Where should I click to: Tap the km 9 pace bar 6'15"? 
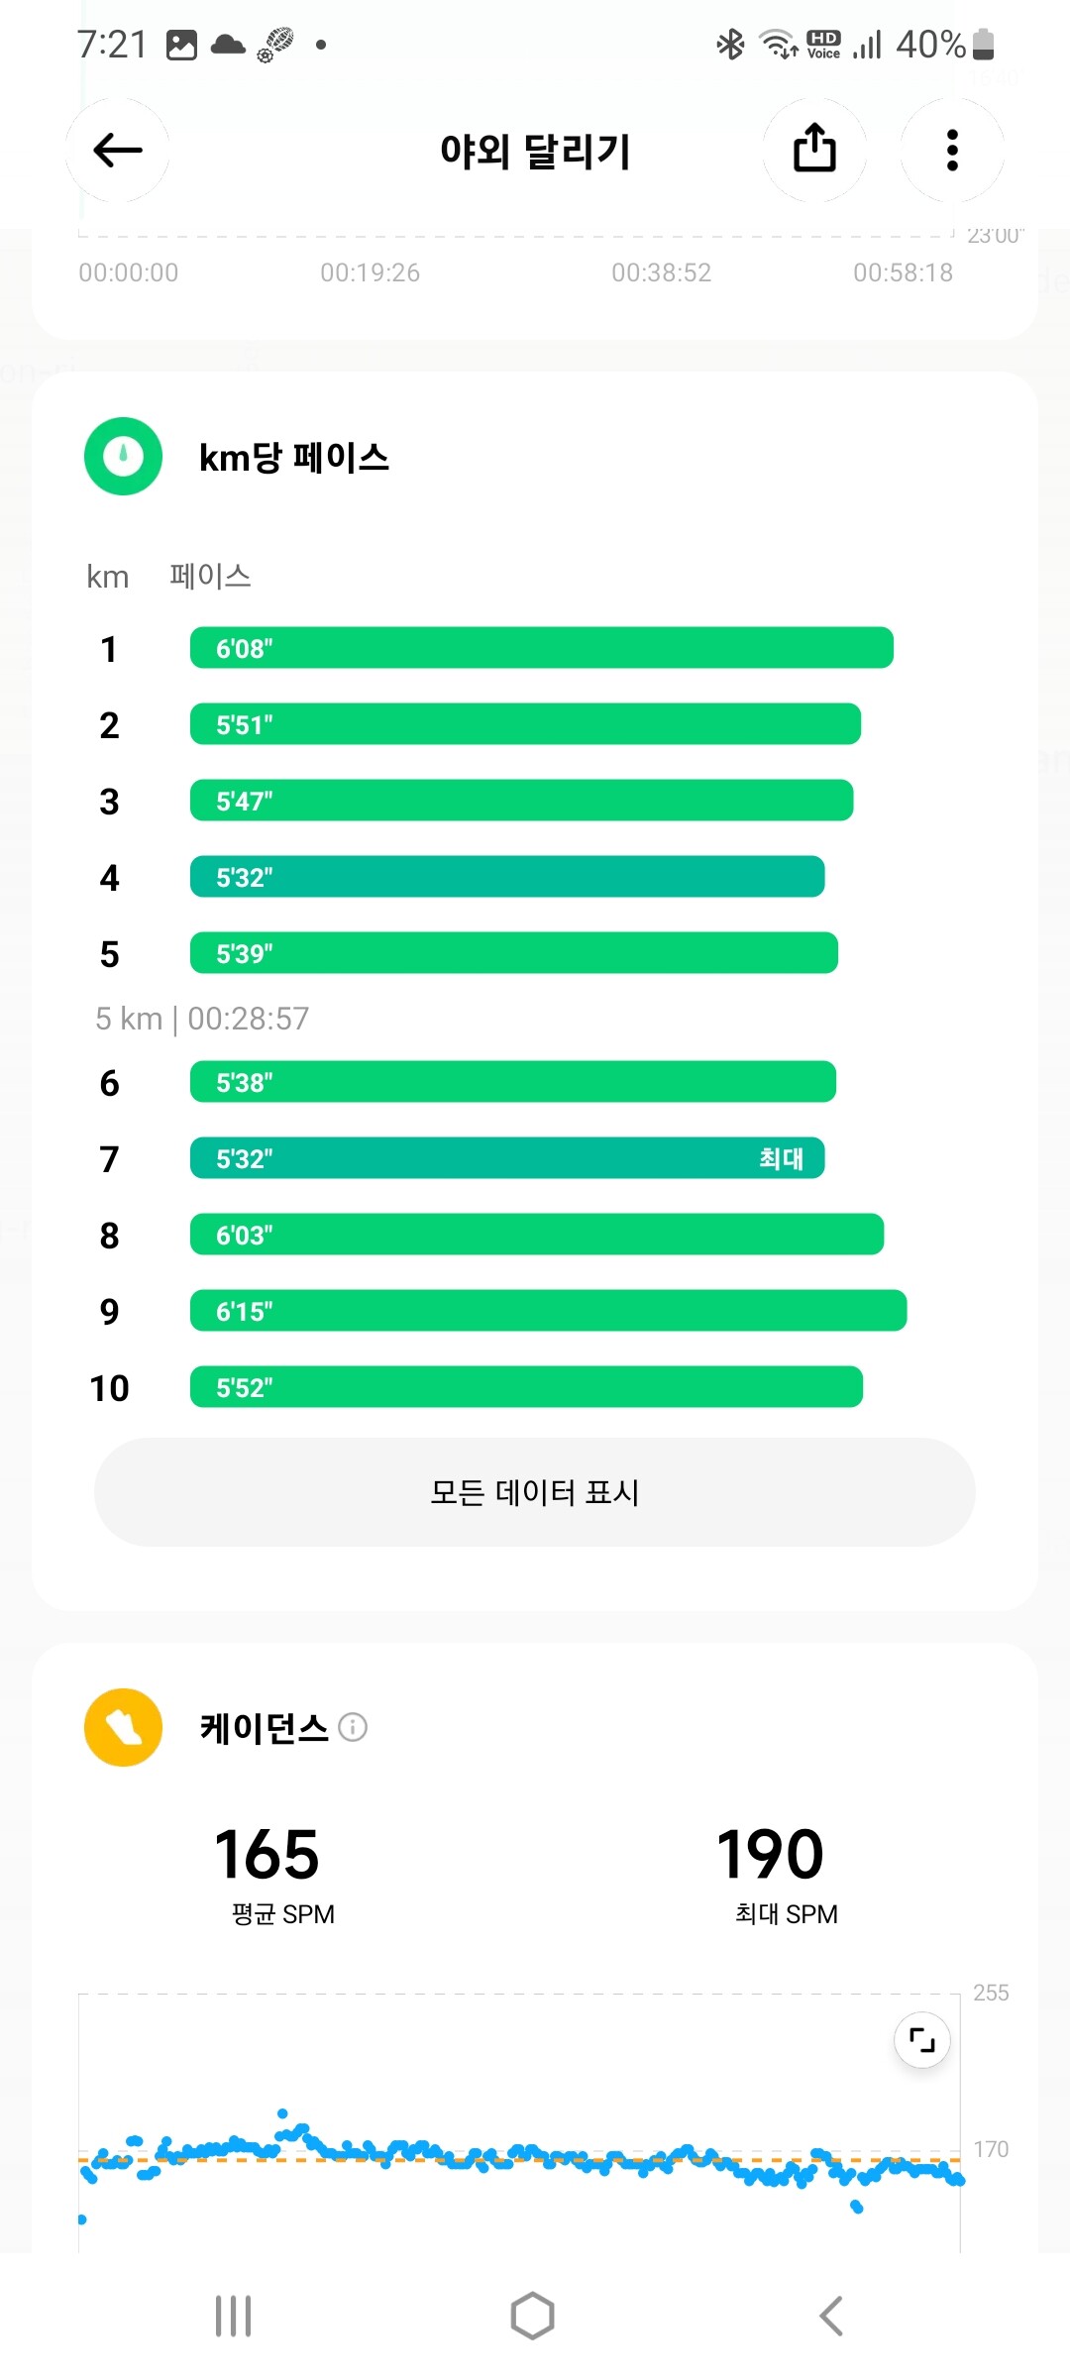click(x=549, y=1310)
